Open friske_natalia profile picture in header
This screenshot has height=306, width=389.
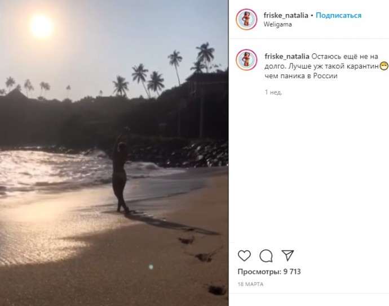click(246, 19)
